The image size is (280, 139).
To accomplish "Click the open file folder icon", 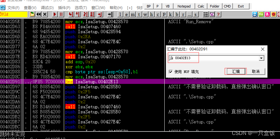I will [32, 14].
